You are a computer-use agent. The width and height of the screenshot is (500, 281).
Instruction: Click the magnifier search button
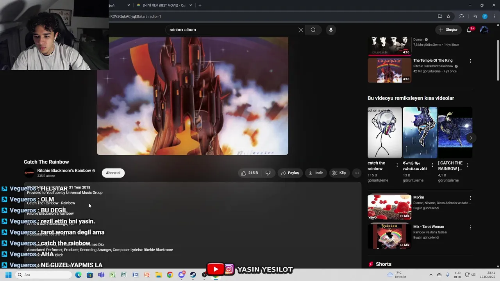click(x=313, y=30)
